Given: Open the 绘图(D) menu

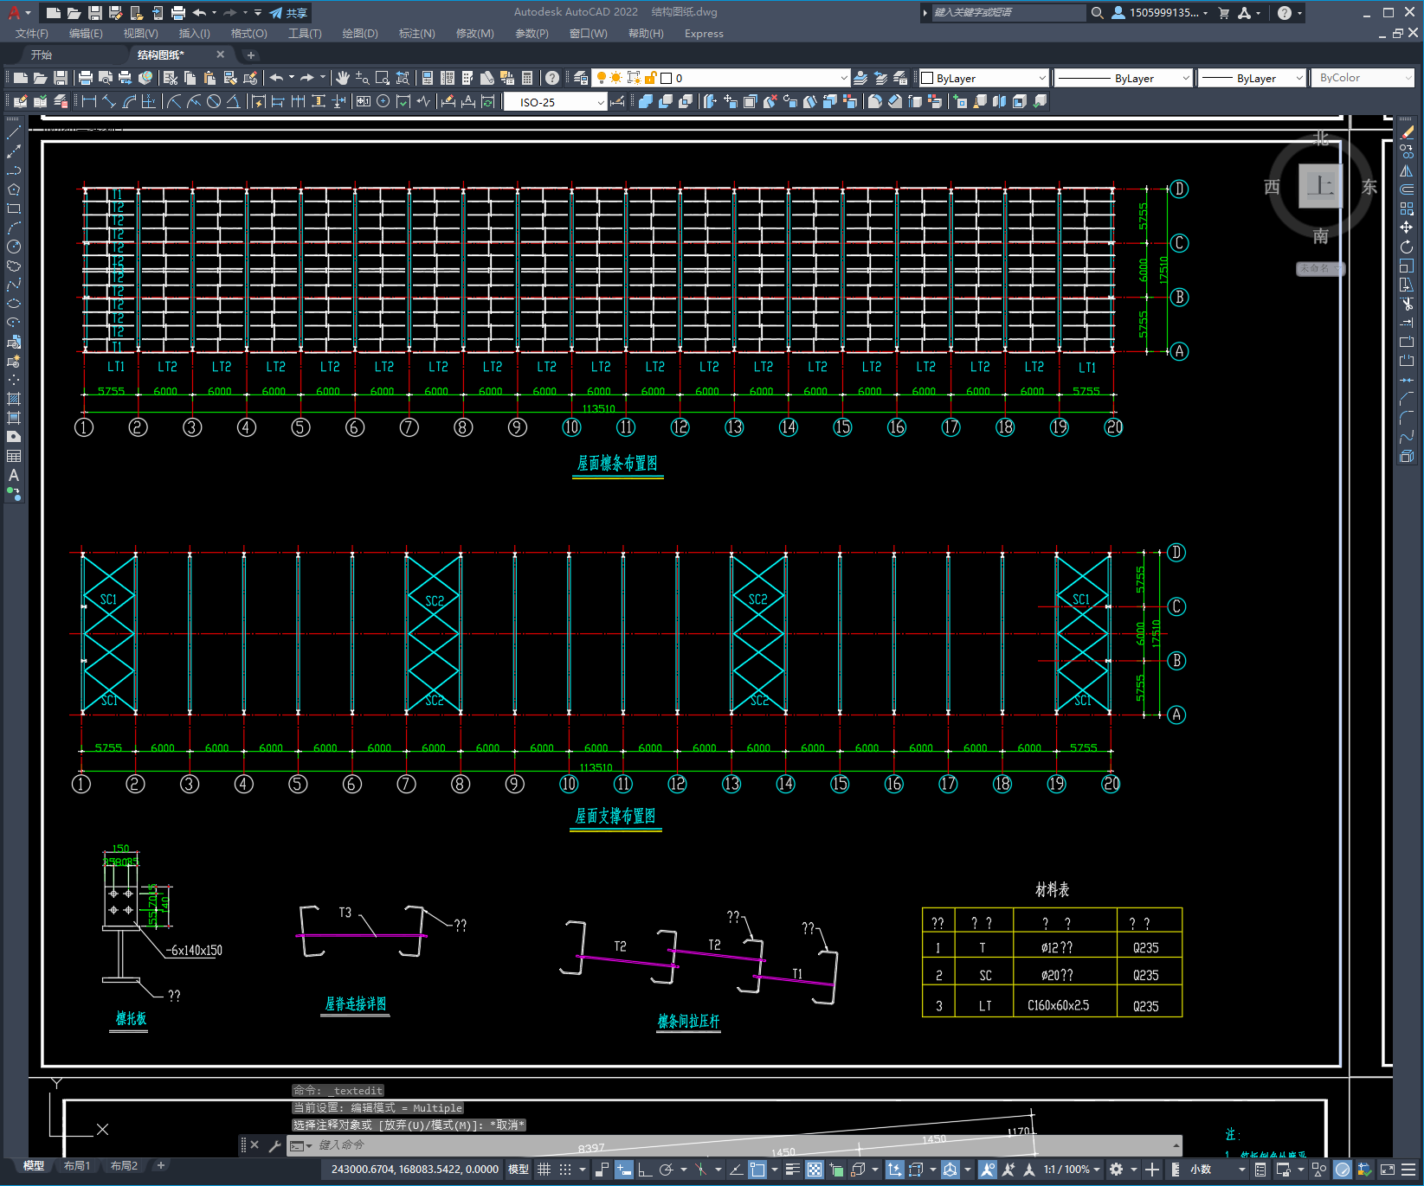Looking at the screenshot, I should tap(360, 34).
